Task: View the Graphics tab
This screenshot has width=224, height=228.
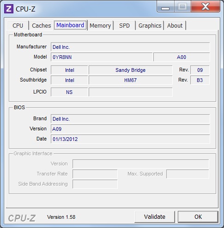Action: point(150,25)
